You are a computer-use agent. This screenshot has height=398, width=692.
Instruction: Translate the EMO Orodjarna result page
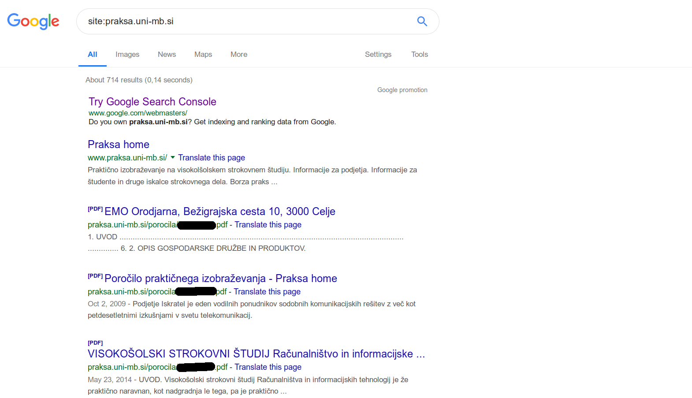click(268, 225)
